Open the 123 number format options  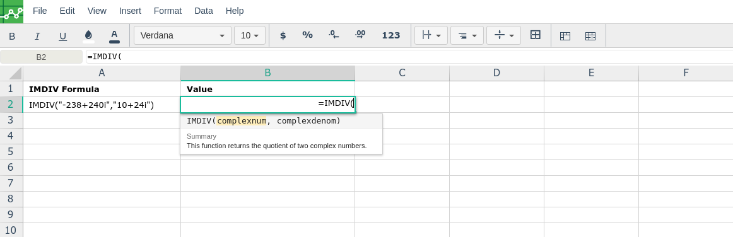tap(391, 35)
